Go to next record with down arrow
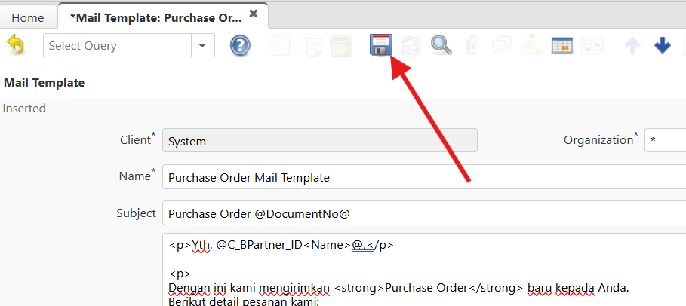Screen dimensions: 686x306 point(663,45)
